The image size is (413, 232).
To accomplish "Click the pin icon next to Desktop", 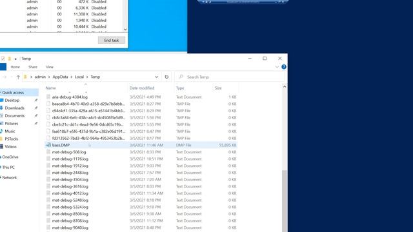I will (x=36, y=101).
